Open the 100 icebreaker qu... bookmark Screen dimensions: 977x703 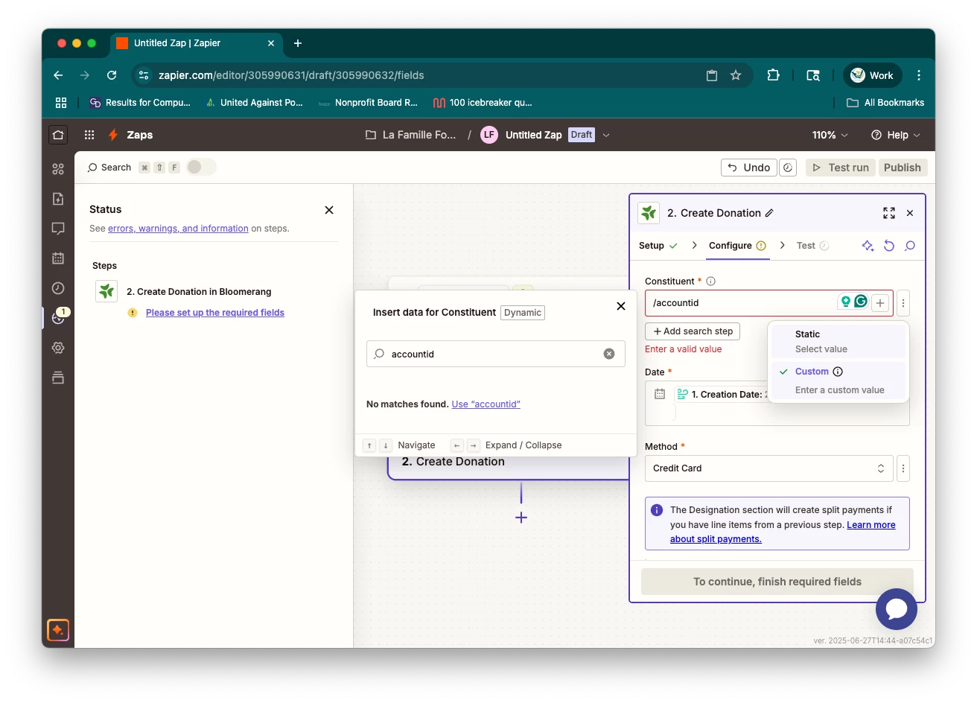click(483, 103)
